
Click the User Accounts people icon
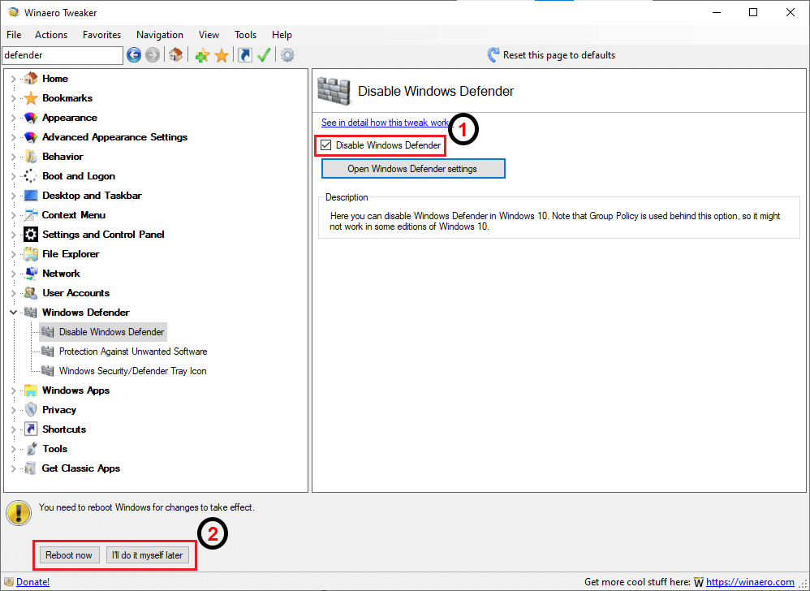pos(31,293)
